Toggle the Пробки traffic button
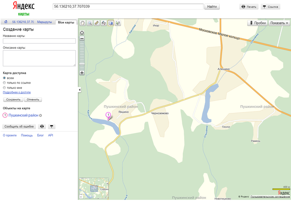Image resolution: width=291 pixels, height=224 pixels. (x=257, y=23)
